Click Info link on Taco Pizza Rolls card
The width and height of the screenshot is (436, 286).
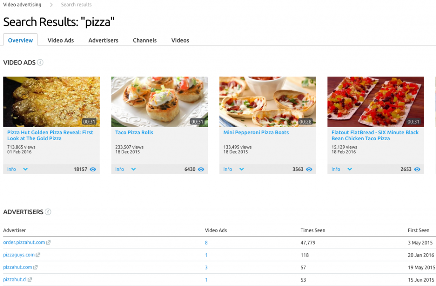(120, 169)
